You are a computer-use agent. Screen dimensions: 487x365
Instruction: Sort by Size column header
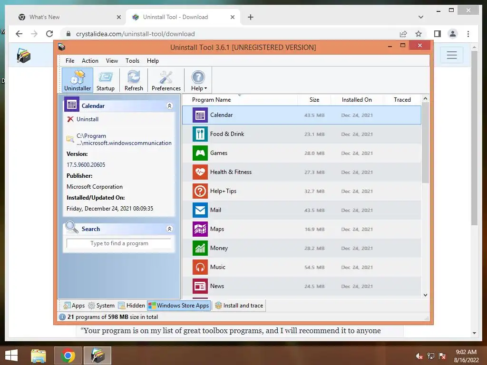point(314,100)
